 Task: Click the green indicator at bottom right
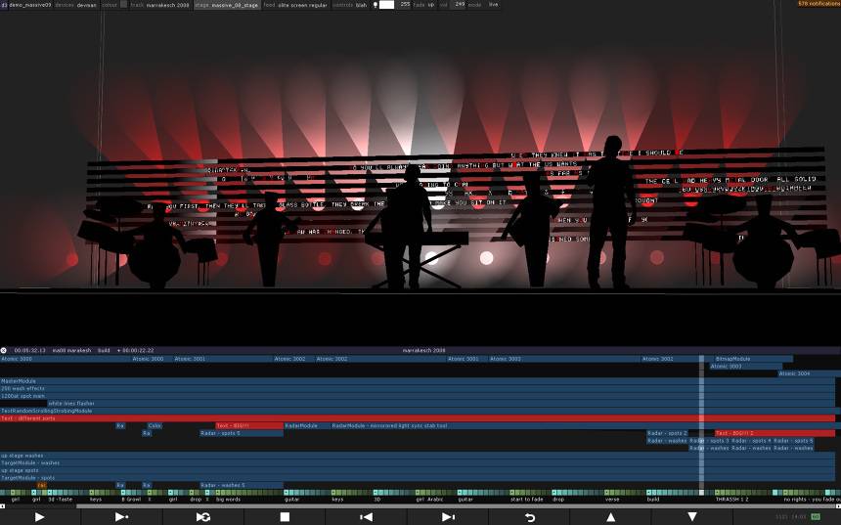pyautogui.click(x=816, y=517)
